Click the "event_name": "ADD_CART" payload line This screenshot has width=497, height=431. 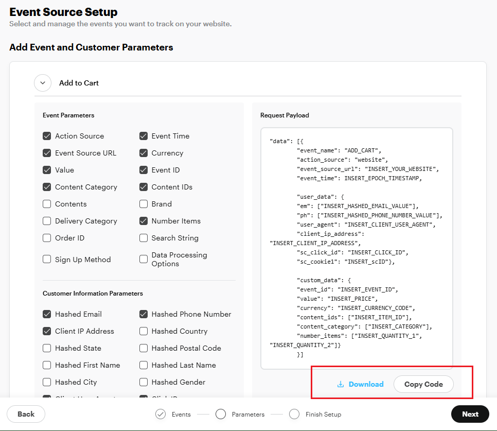tap(339, 150)
